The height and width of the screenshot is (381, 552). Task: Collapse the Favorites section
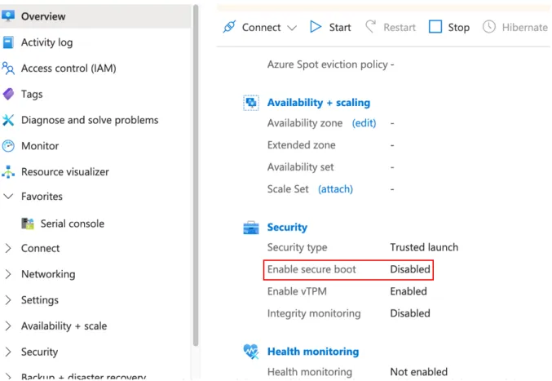(x=8, y=197)
